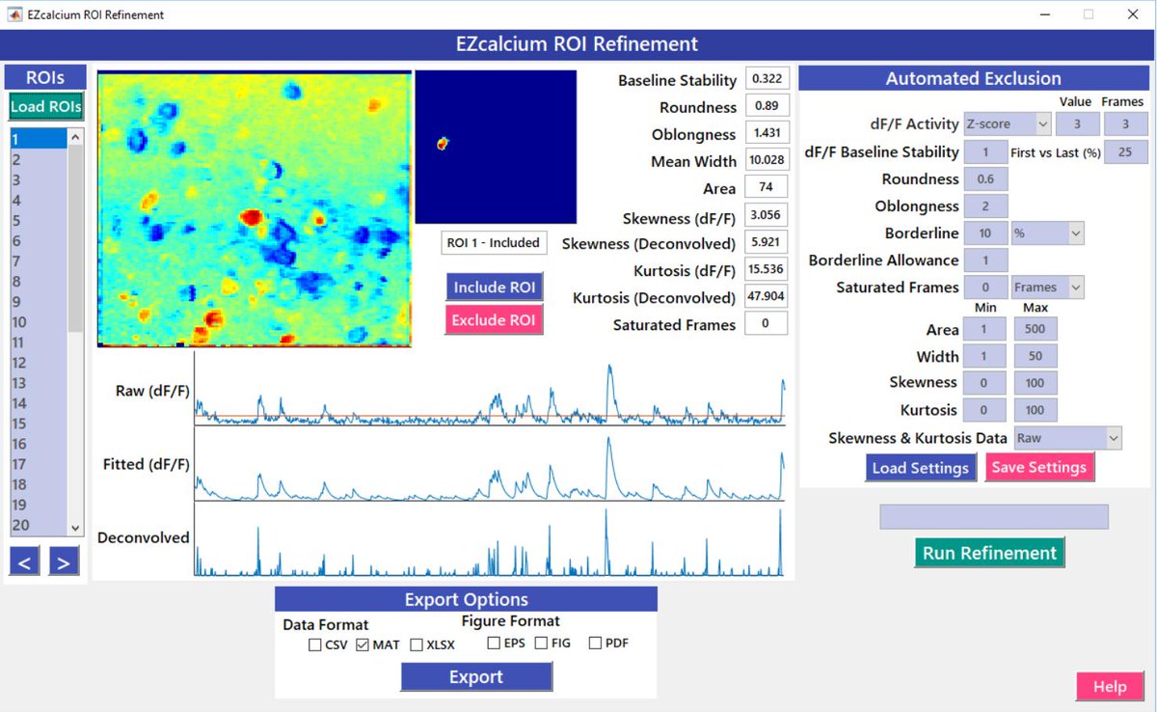This screenshot has height=712, width=1157.
Task: Select ROI 1 in the list
Action: pos(39,139)
